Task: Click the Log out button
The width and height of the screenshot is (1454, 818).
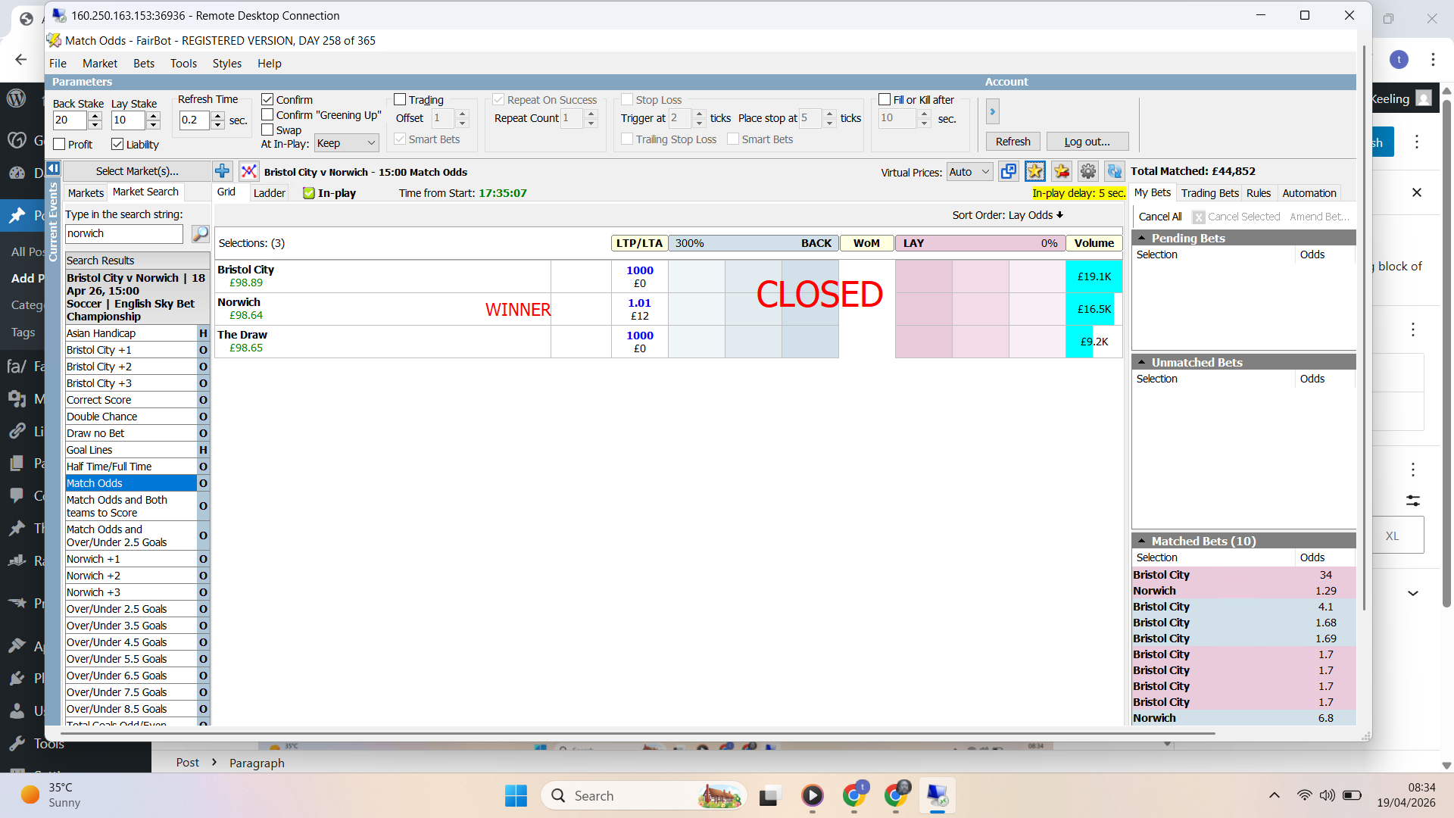Action: point(1087,142)
